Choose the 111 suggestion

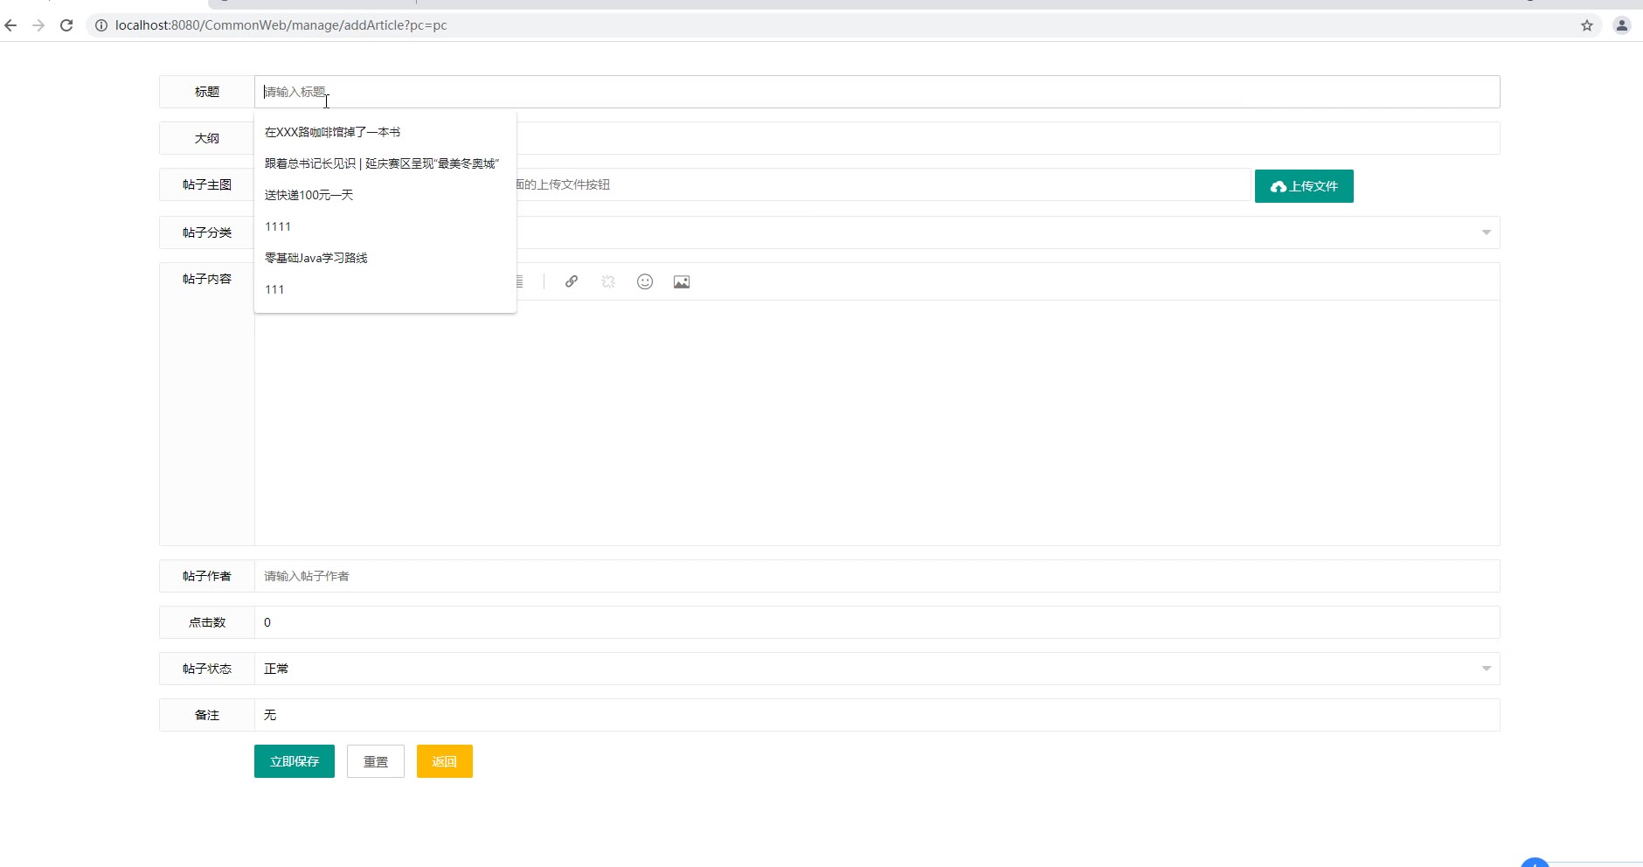pyautogui.click(x=385, y=289)
